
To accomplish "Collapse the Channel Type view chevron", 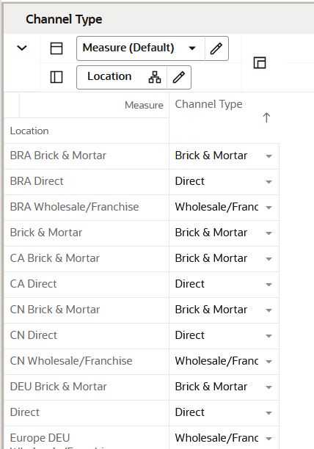I will [x=22, y=48].
